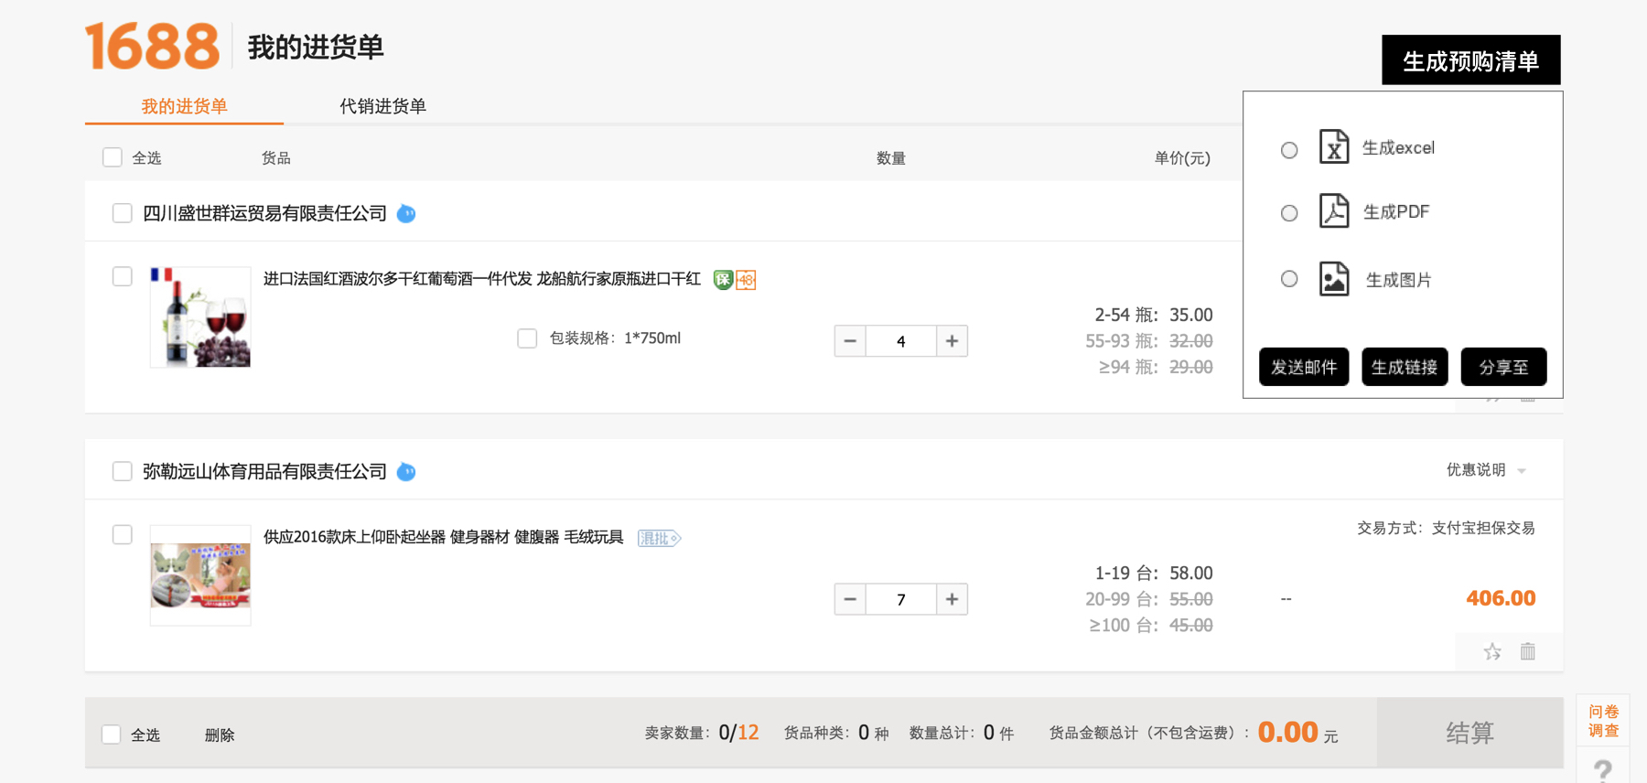Select the 生成excel radio option
1647x783 pixels.
(1289, 150)
